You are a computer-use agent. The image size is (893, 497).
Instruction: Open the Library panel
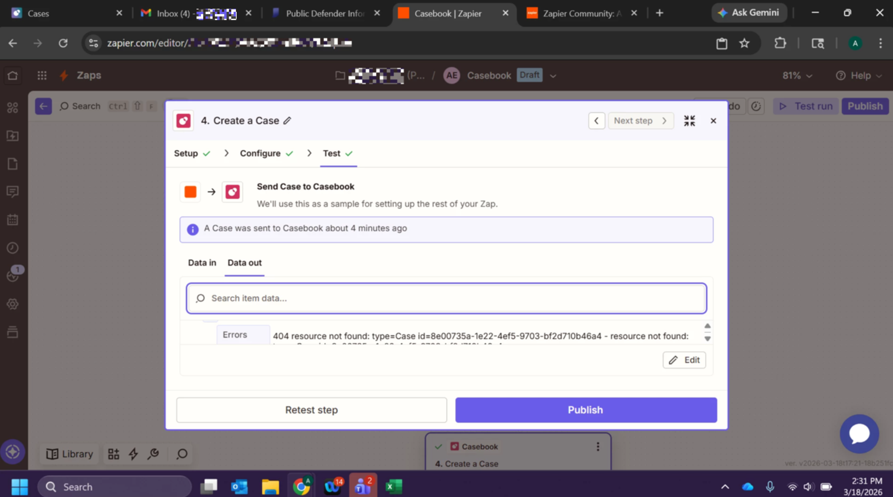click(x=70, y=454)
